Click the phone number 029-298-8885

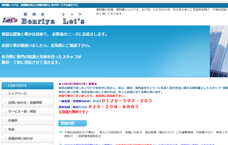[x=114, y=107]
